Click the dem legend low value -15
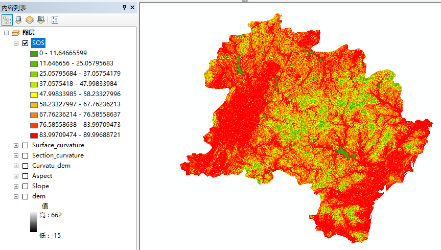This screenshot has height=250, width=441. (x=50, y=235)
